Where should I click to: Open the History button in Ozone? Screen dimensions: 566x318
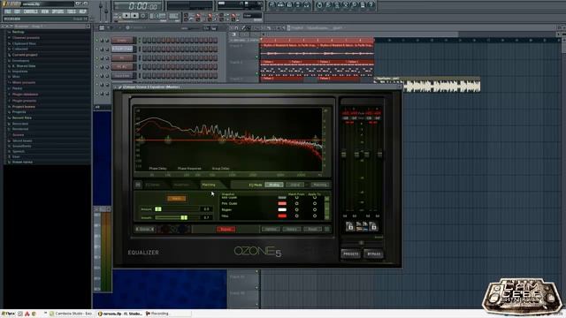[292, 230]
